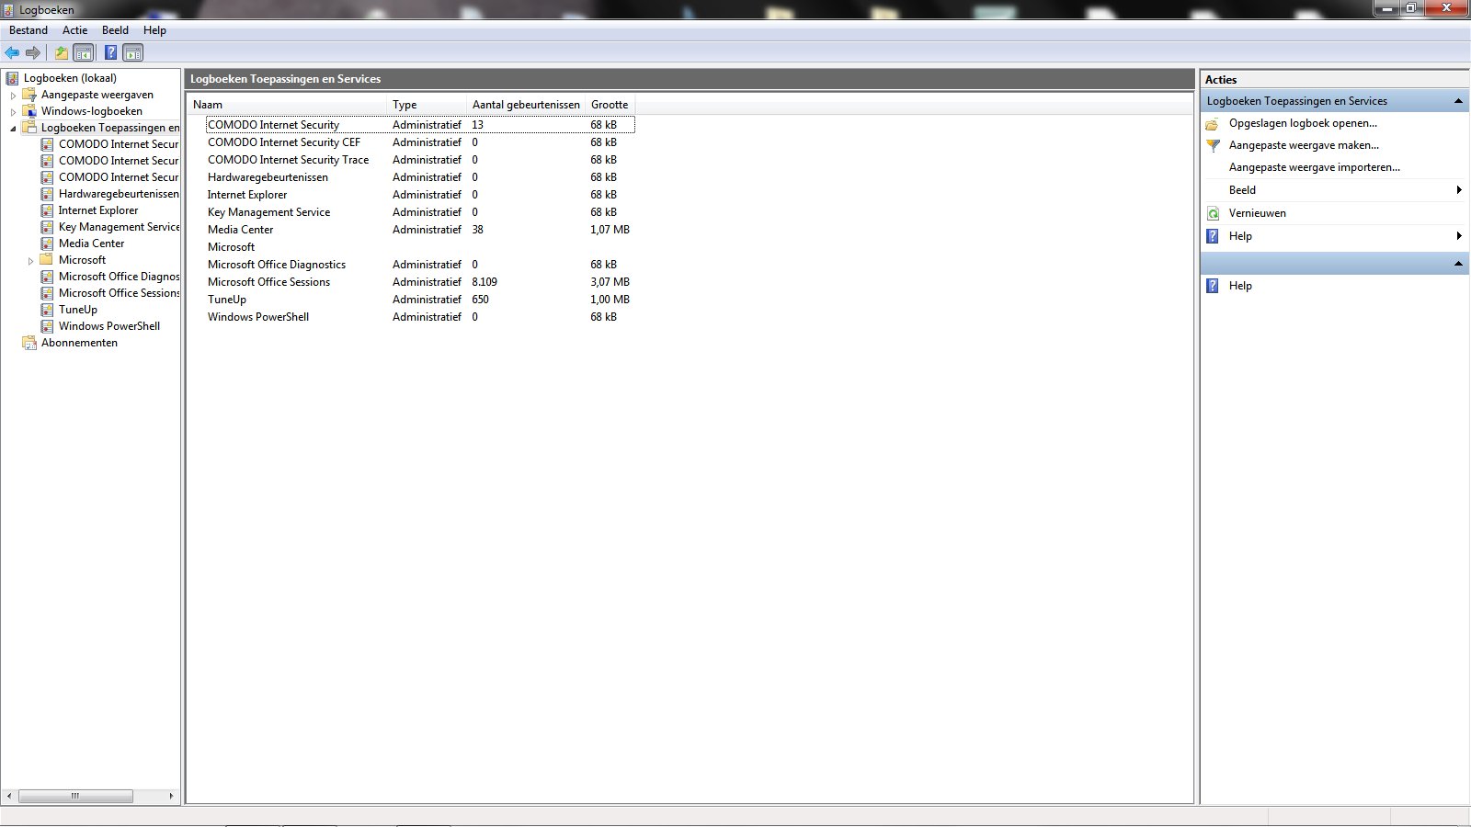Click the Abonnementen icon in tree
This screenshot has height=827, width=1471.
point(29,343)
